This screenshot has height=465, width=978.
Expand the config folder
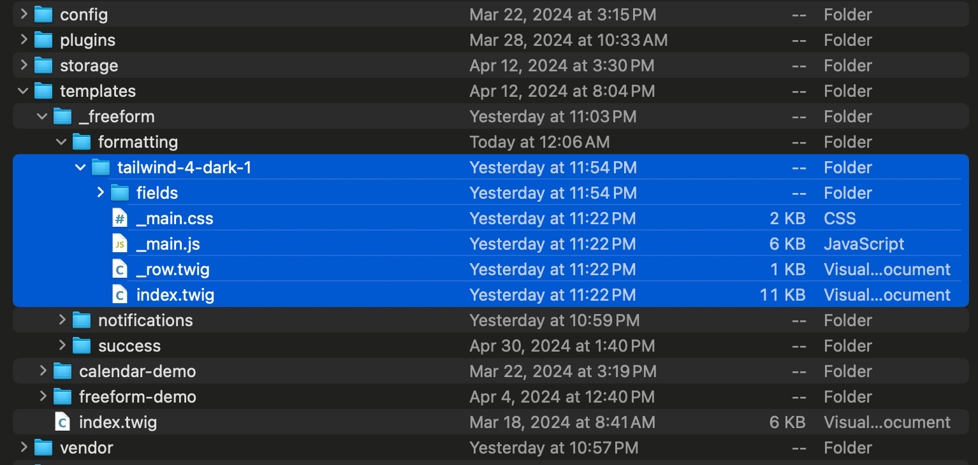24,14
